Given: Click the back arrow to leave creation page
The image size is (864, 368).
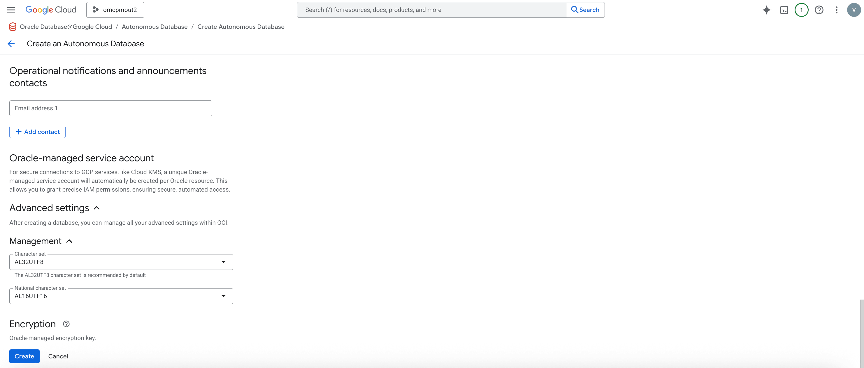Looking at the screenshot, I should 11,44.
